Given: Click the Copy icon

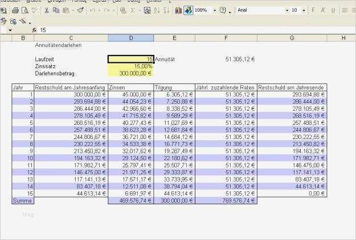Looking at the screenshot, I should 56,10.
